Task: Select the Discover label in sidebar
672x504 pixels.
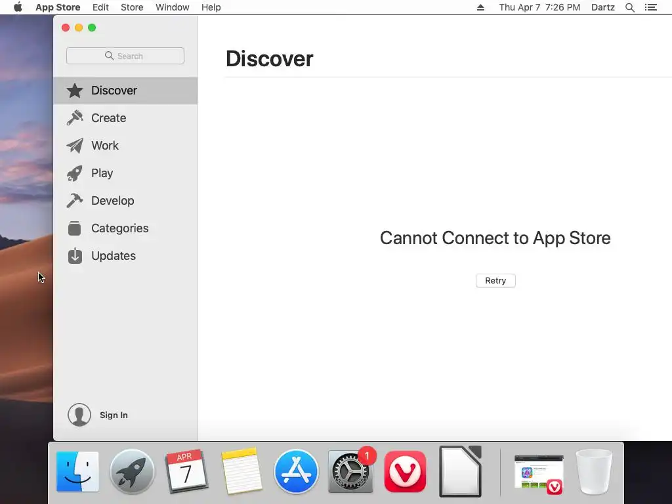Action: pyautogui.click(x=114, y=91)
